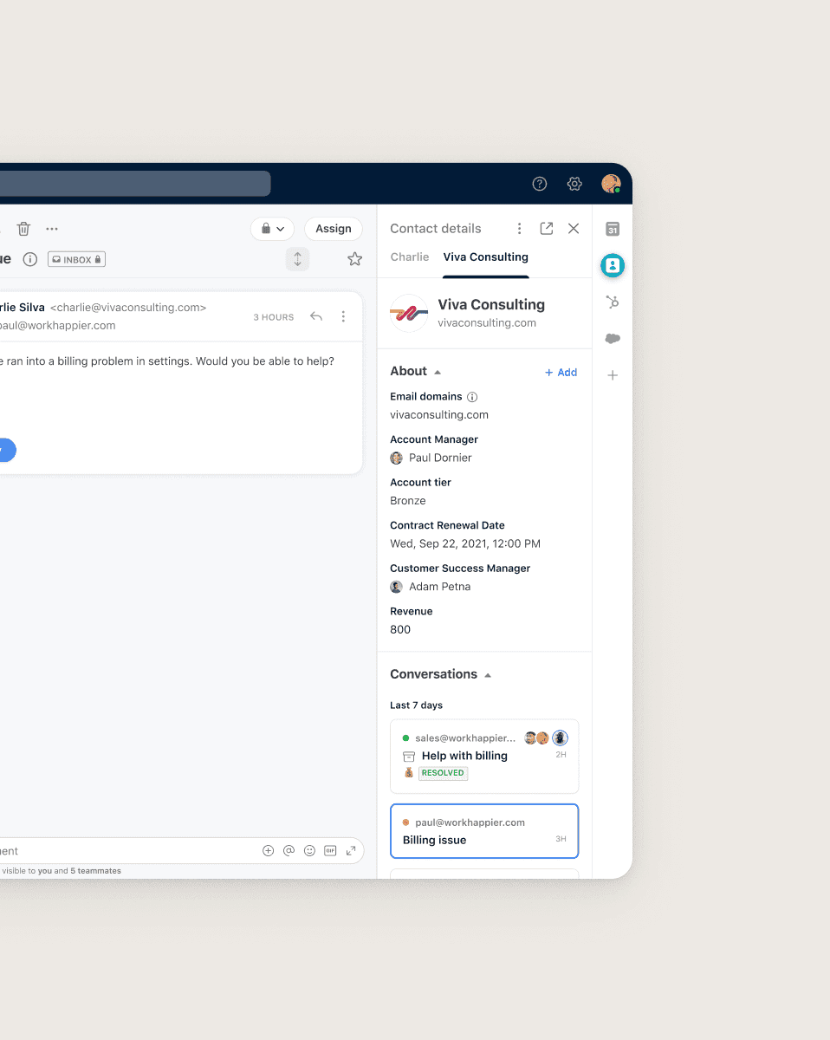Open Contact details more options menu
The image size is (830, 1040).
(x=520, y=229)
